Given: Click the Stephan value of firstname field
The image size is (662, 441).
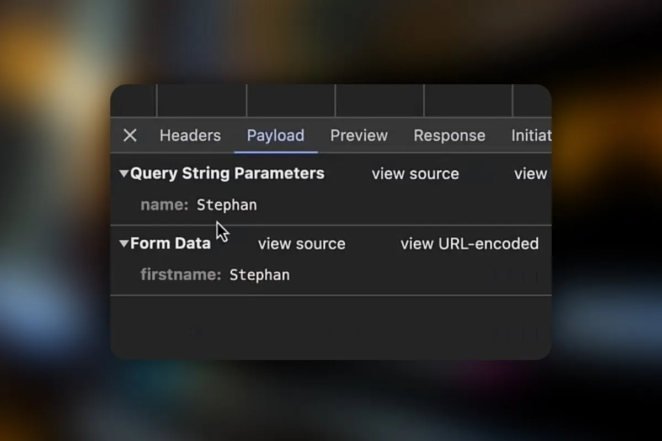Looking at the screenshot, I should tap(259, 275).
